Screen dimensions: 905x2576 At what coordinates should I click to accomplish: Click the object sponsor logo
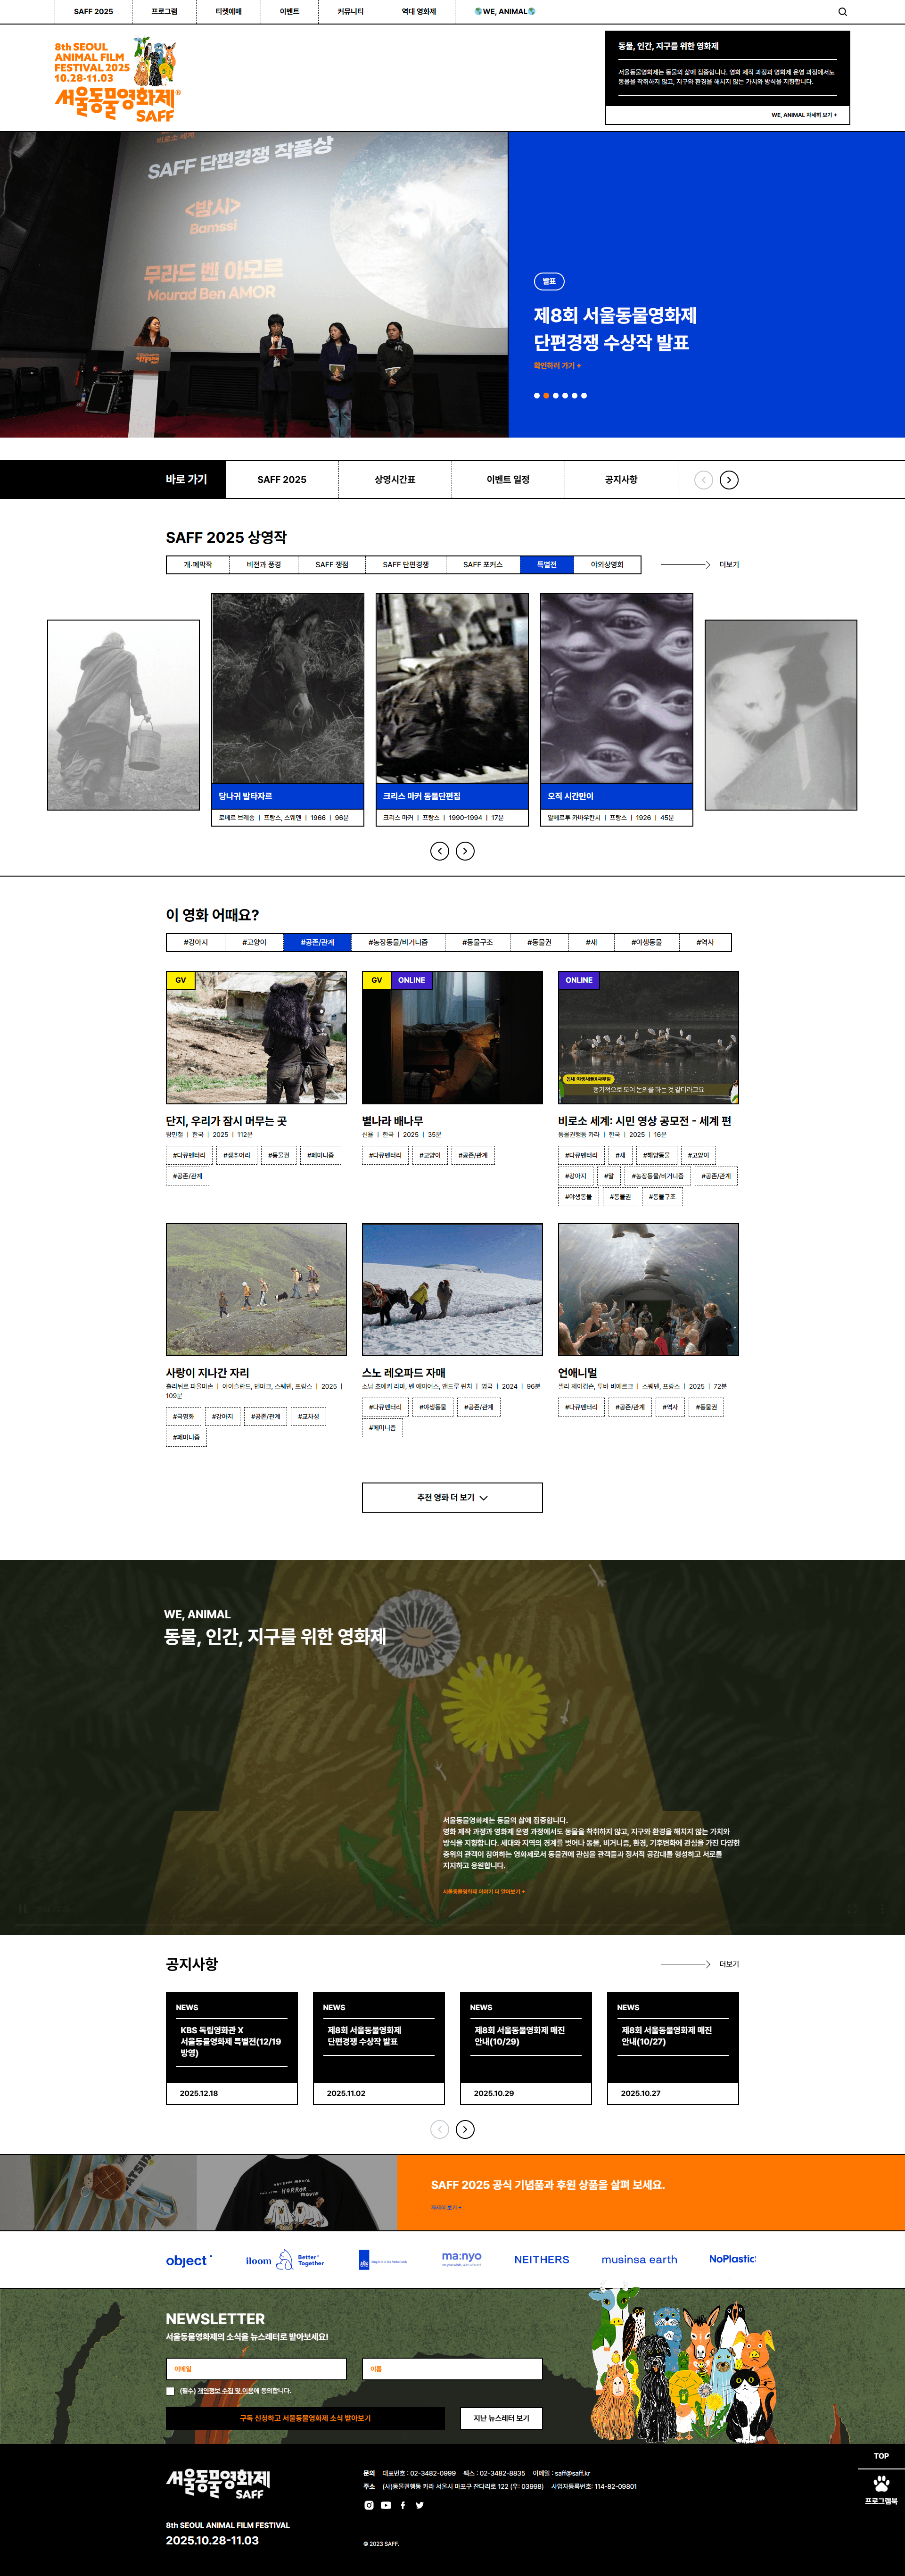pos(189,2260)
